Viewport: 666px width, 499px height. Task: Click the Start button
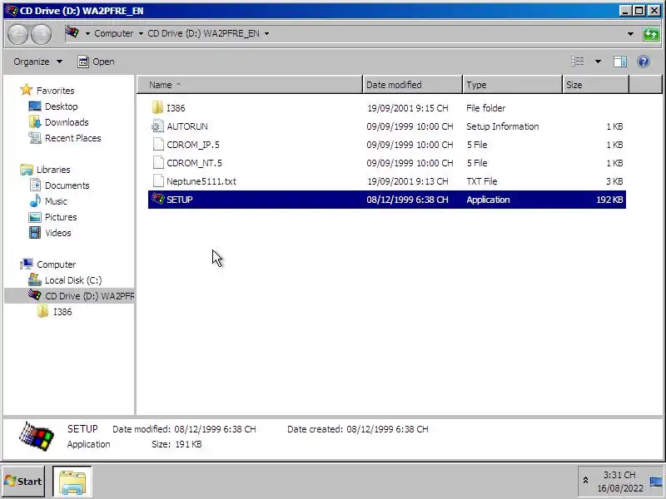[23, 482]
